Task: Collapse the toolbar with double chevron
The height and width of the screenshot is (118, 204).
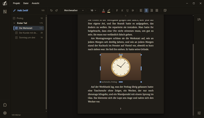Action: (125, 16)
